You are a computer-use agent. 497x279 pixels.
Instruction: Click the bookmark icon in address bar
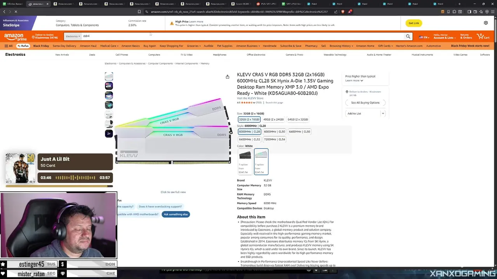point(139,12)
